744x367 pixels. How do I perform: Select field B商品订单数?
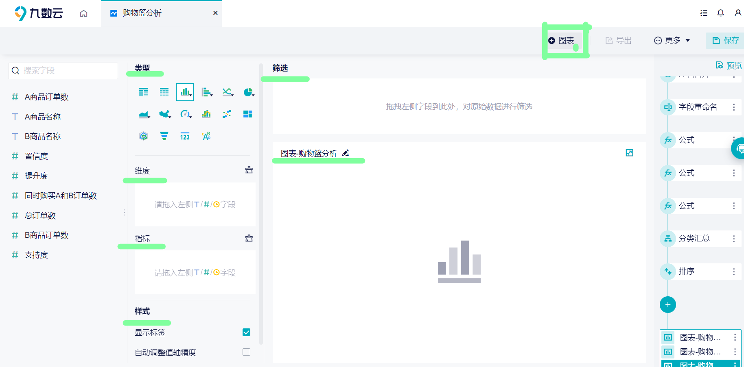click(x=46, y=235)
